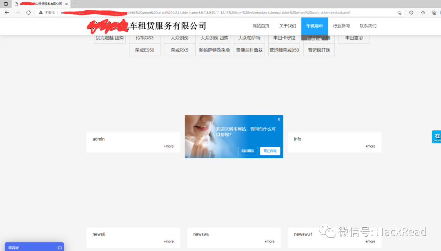Close the current browser tab

coord(67,4)
